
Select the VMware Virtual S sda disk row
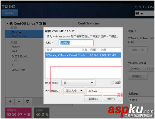[x=83, y=55]
